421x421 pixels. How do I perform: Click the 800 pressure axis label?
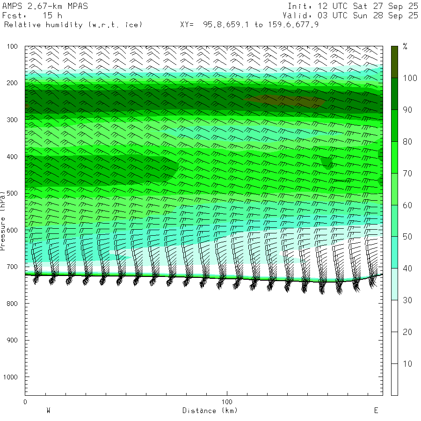(12, 304)
